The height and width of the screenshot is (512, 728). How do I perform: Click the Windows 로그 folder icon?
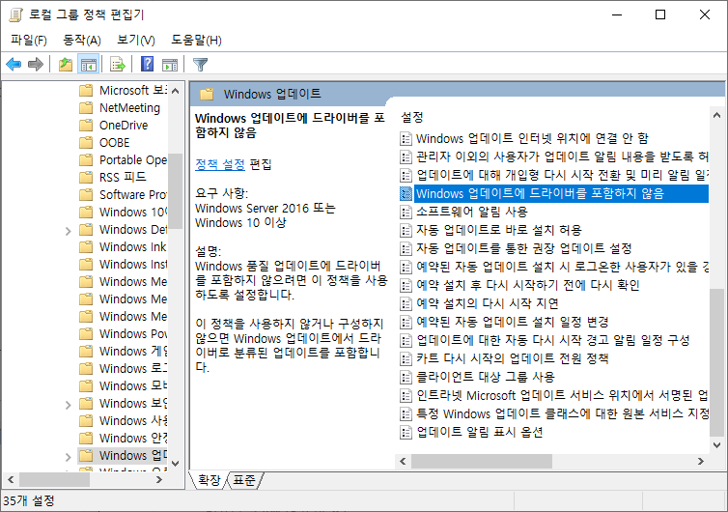86,368
